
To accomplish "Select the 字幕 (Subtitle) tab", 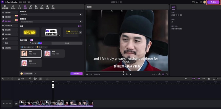I will click(25, 7).
